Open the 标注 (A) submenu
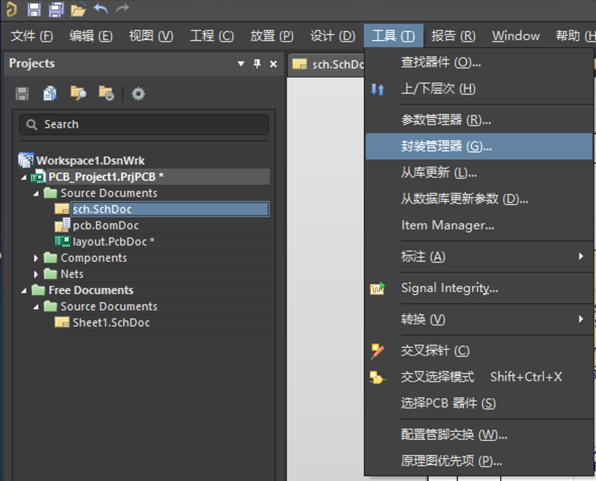Viewport: 596px width, 481px height. tap(479, 256)
